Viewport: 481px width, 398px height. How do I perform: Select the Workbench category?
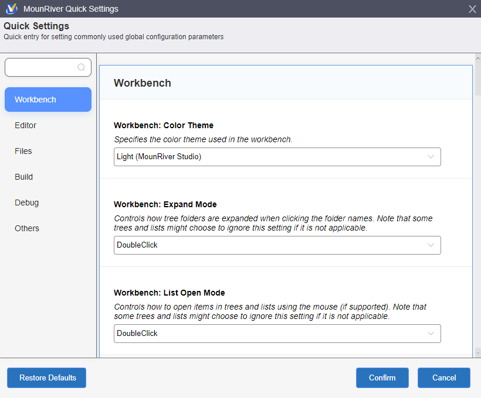48,99
